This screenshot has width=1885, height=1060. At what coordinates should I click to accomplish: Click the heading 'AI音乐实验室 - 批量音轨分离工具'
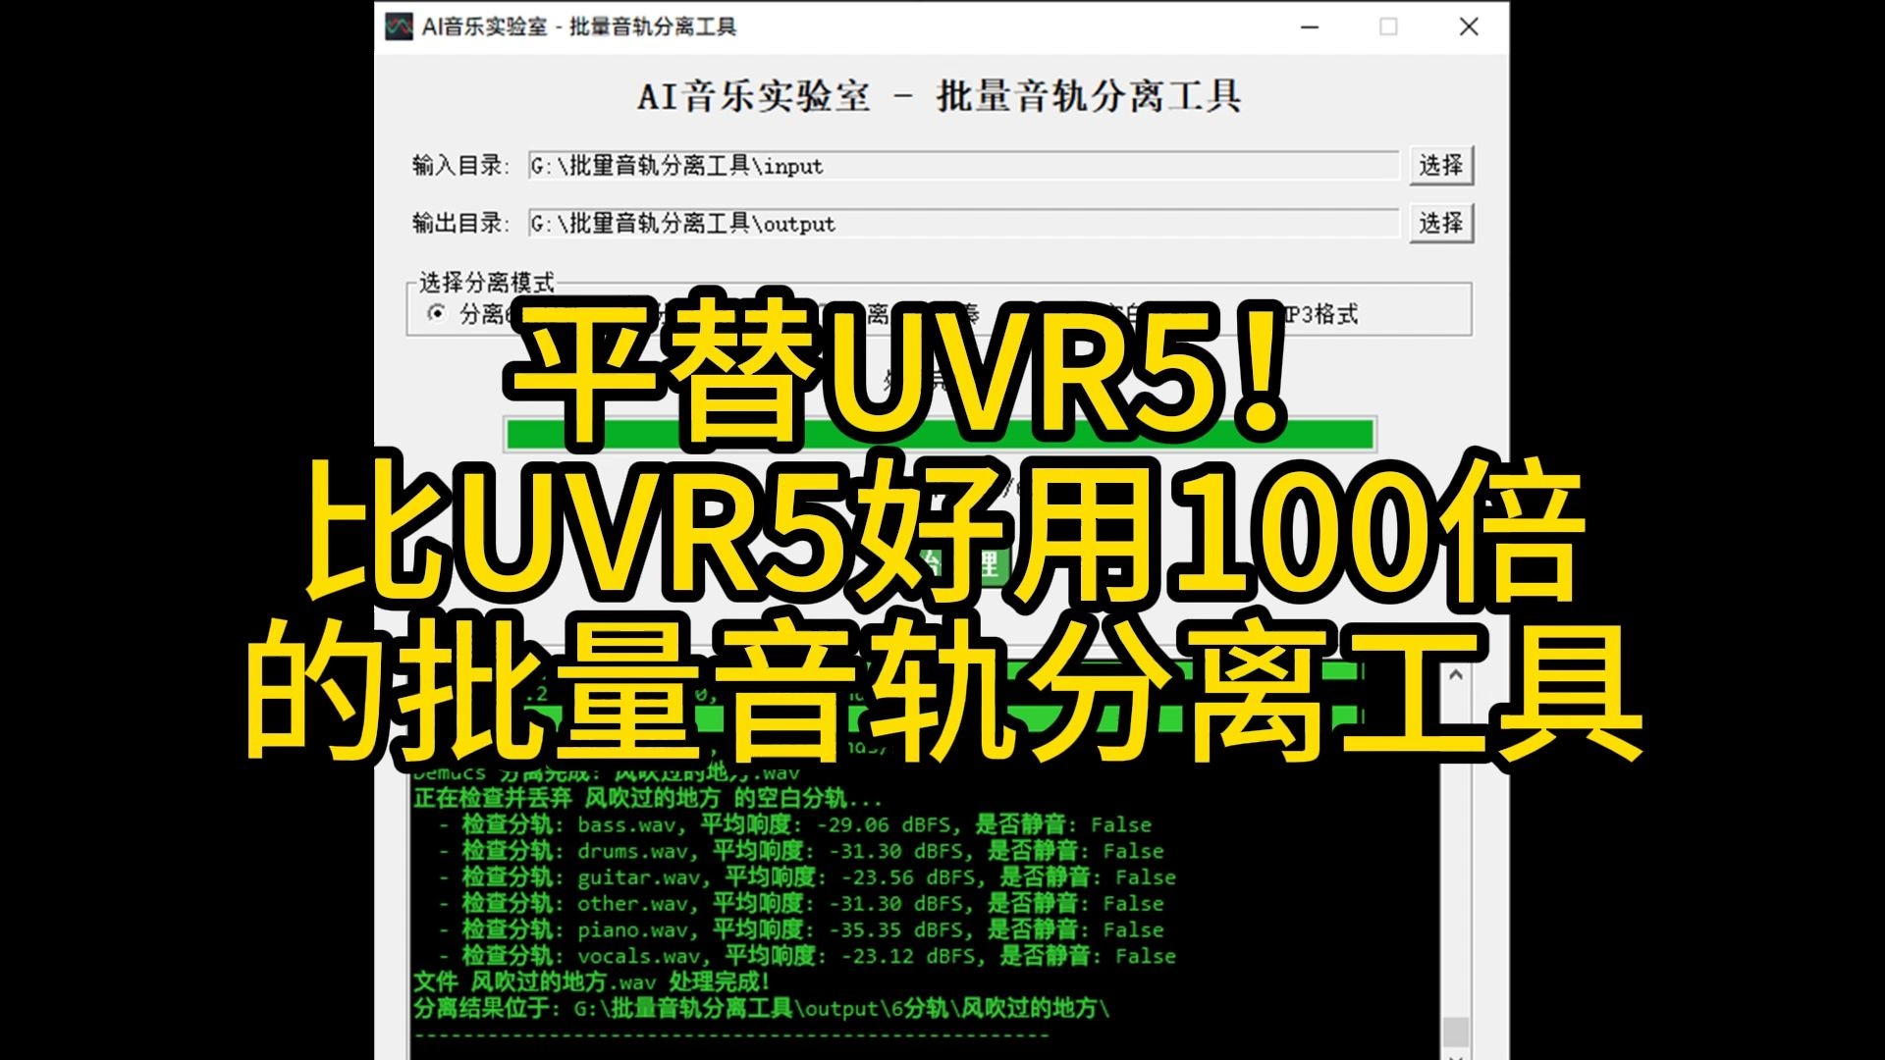pyautogui.click(x=940, y=96)
